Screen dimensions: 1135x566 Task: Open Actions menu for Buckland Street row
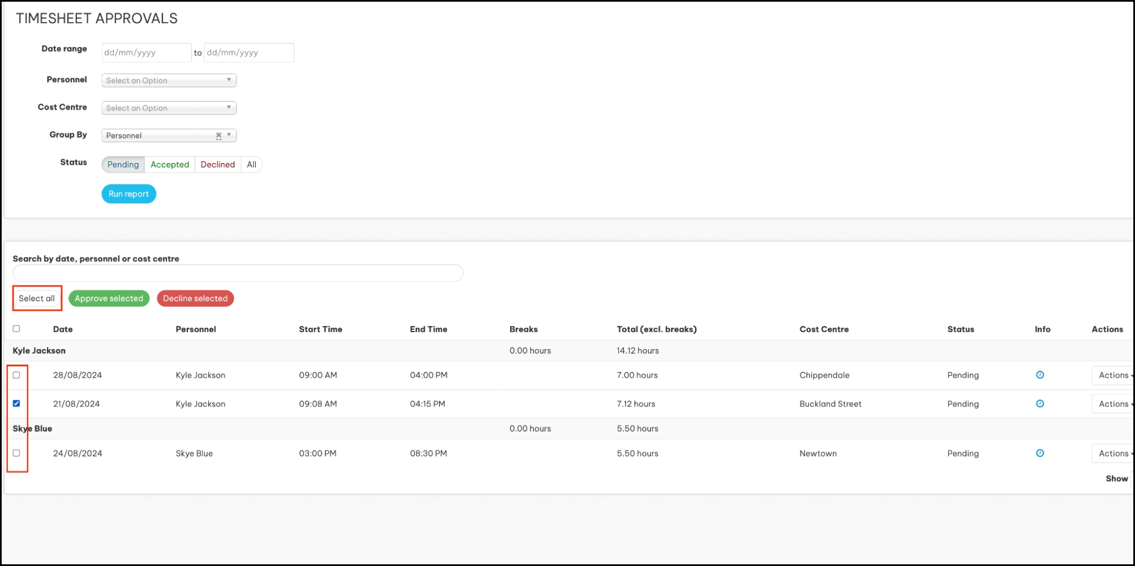(1113, 404)
